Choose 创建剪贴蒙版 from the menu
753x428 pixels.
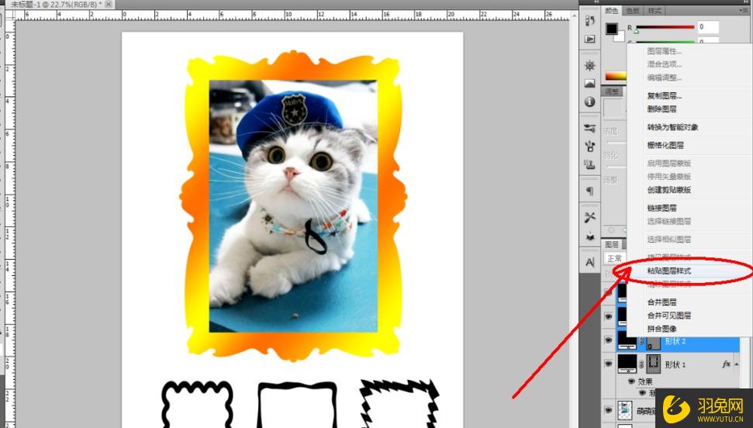pyautogui.click(x=669, y=190)
